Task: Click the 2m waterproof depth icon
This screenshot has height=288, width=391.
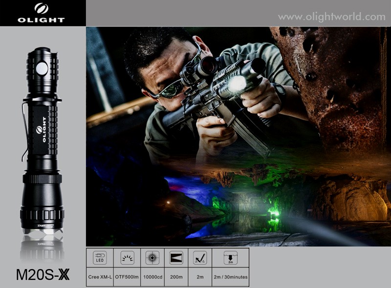Action: point(230,258)
